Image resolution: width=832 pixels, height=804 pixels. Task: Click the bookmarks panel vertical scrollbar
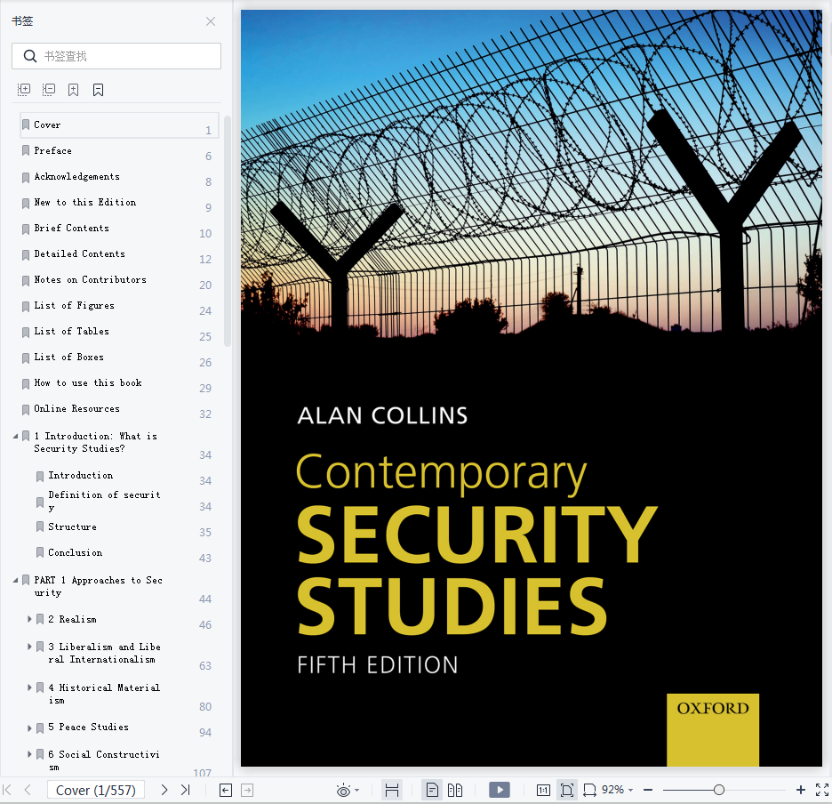point(227,231)
